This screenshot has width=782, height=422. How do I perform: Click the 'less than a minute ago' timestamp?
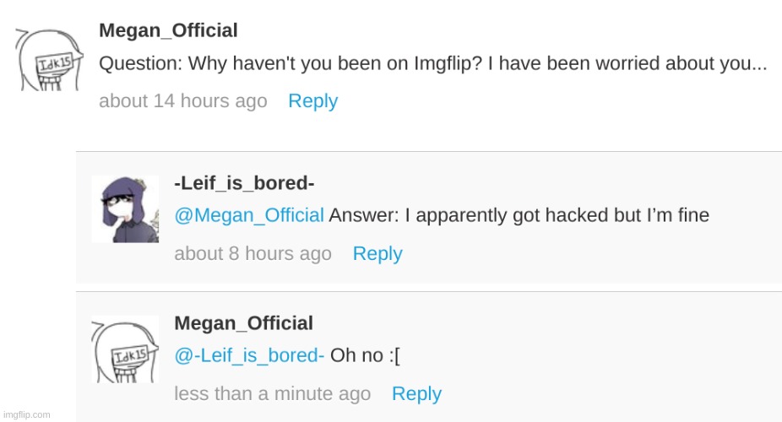pyautogui.click(x=272, y=393)
